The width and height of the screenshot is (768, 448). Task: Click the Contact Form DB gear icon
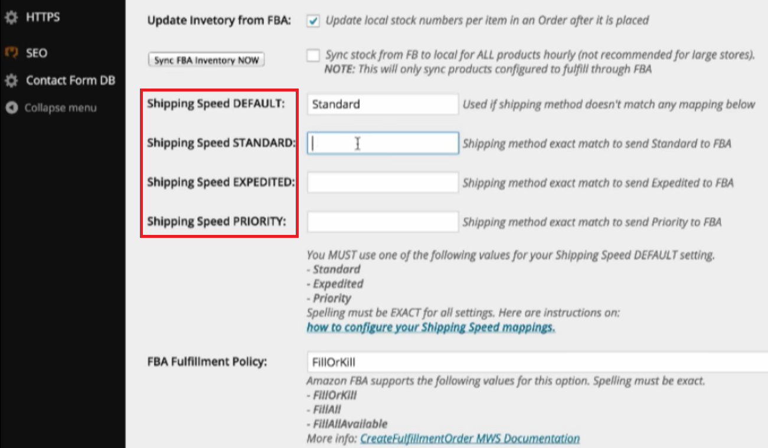[x=11, y=80]
